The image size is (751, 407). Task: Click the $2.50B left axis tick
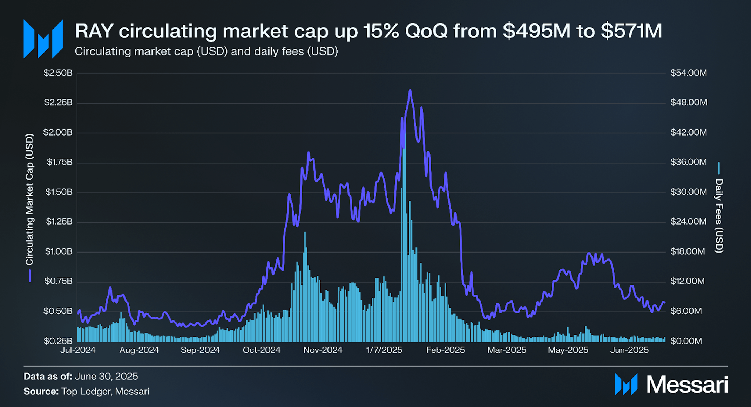click(58, 73)
